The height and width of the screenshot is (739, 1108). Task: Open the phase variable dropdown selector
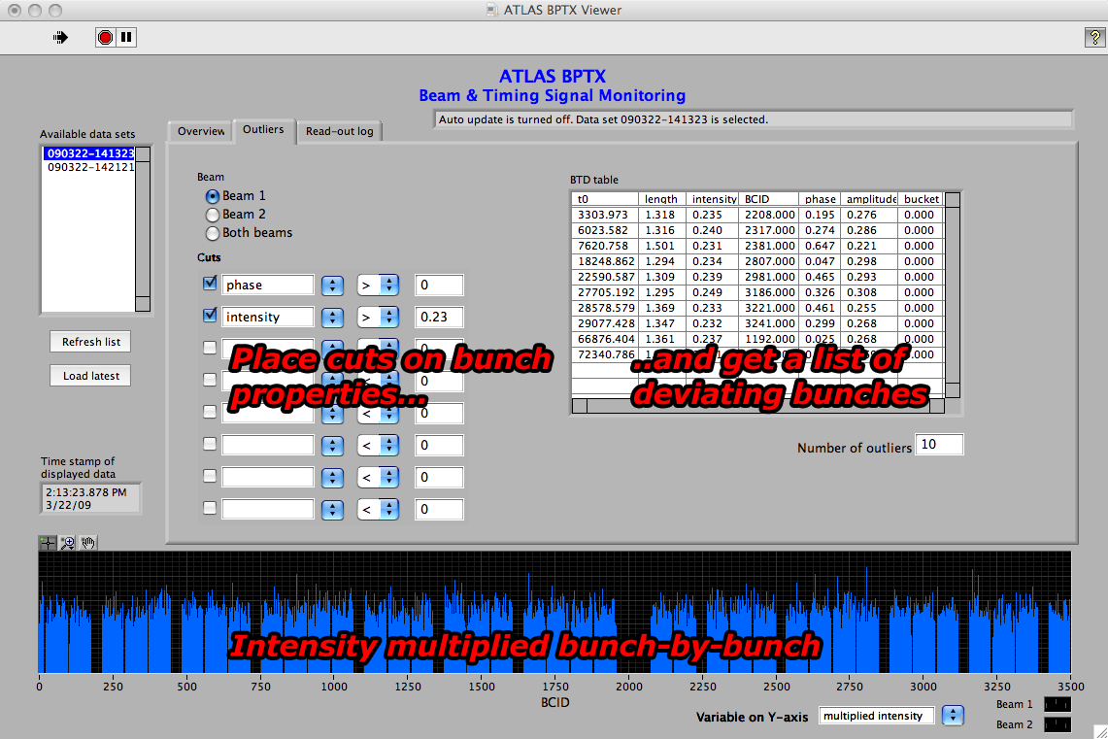tap(332, 286)
